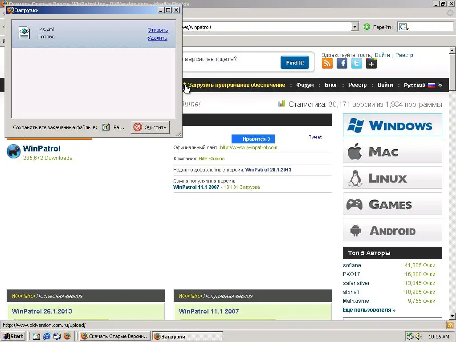Click the Start button
Image resolution: width=456 pixels, height=342 pixels.
coord(13,336)
